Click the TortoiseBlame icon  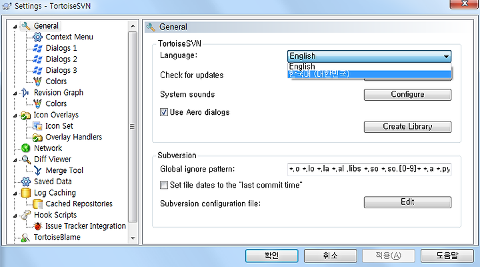(x=25, y=238)
